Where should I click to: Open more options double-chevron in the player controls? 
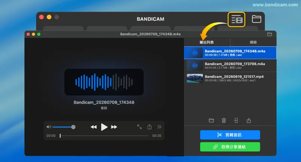pyautogui.click(x=159, y=127)
